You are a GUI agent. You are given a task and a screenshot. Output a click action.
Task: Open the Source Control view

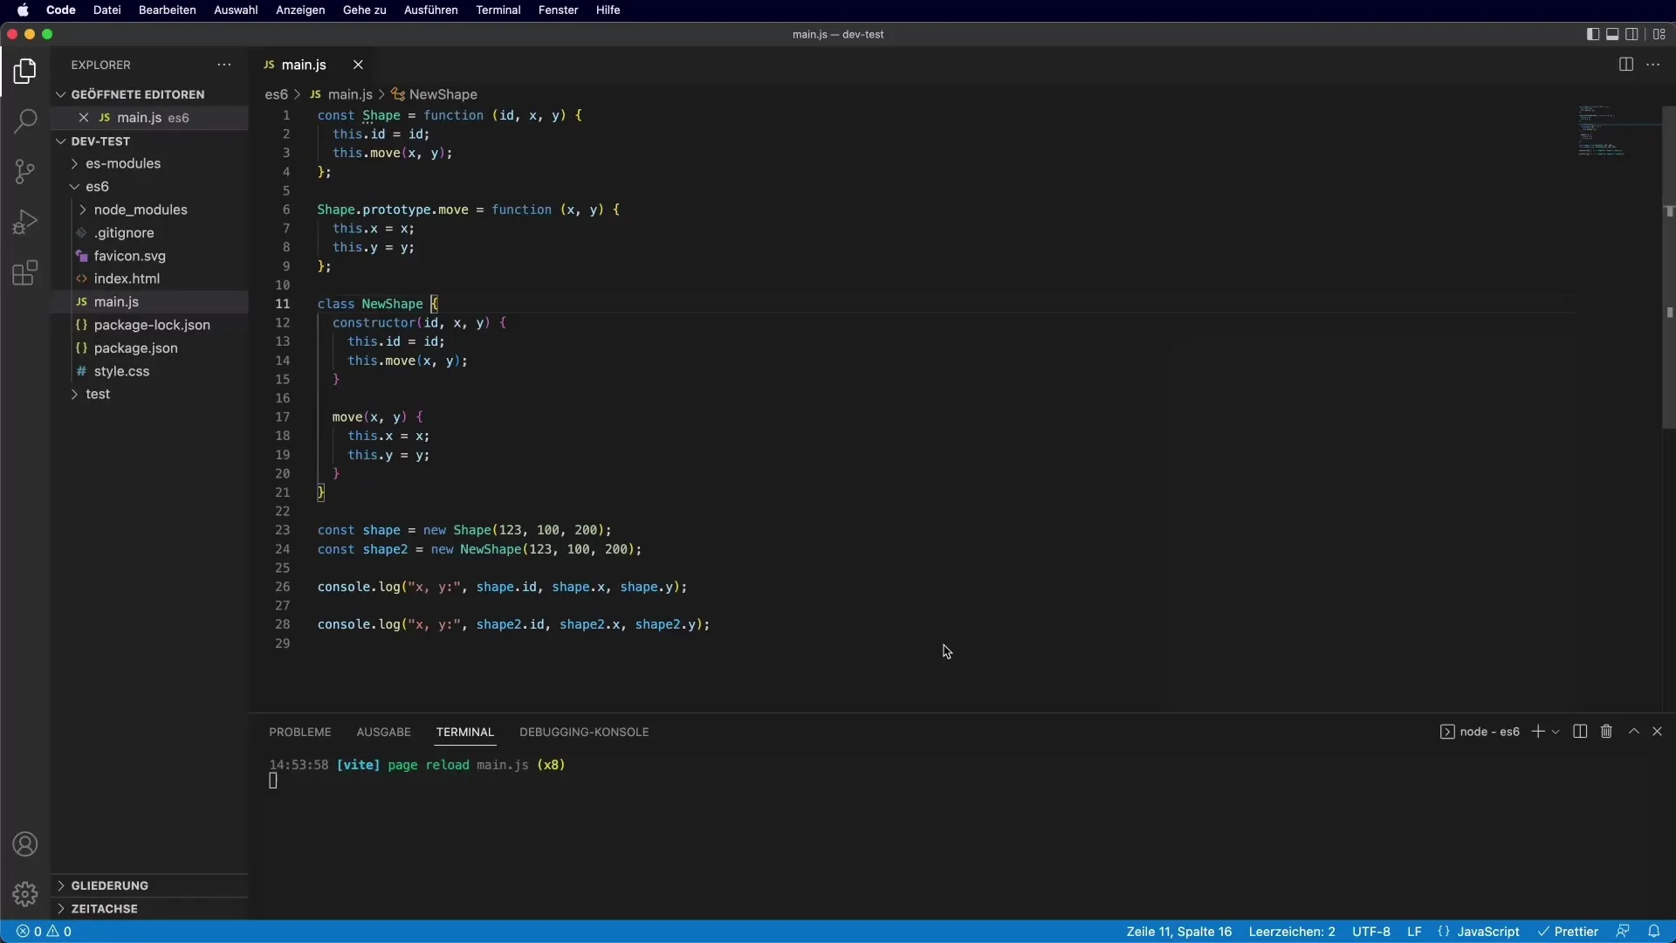pyautogui.click(x=25, y=171)
